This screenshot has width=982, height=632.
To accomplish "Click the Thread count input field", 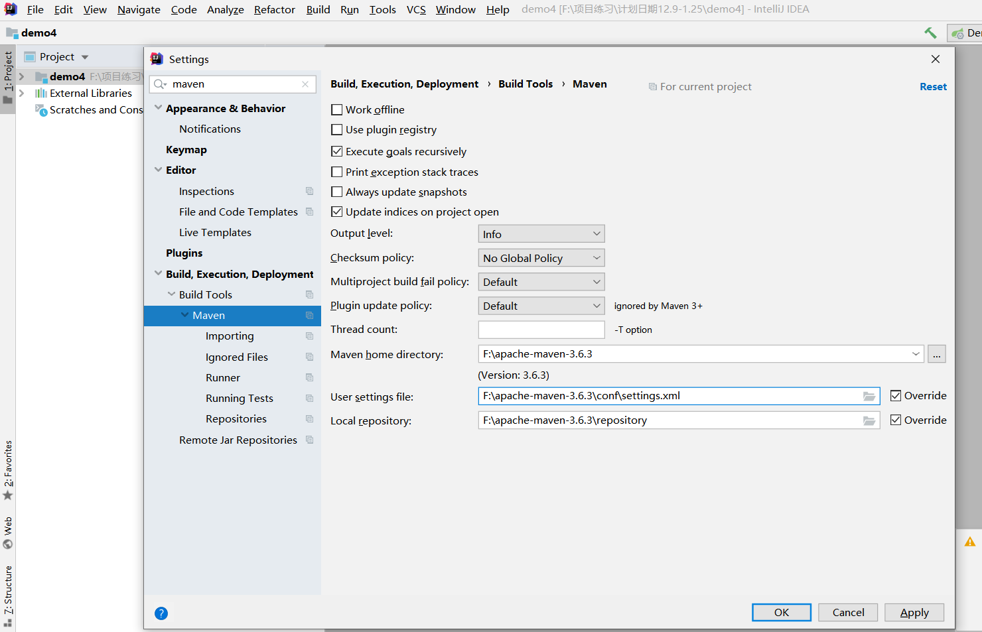I will pos(541,330).
